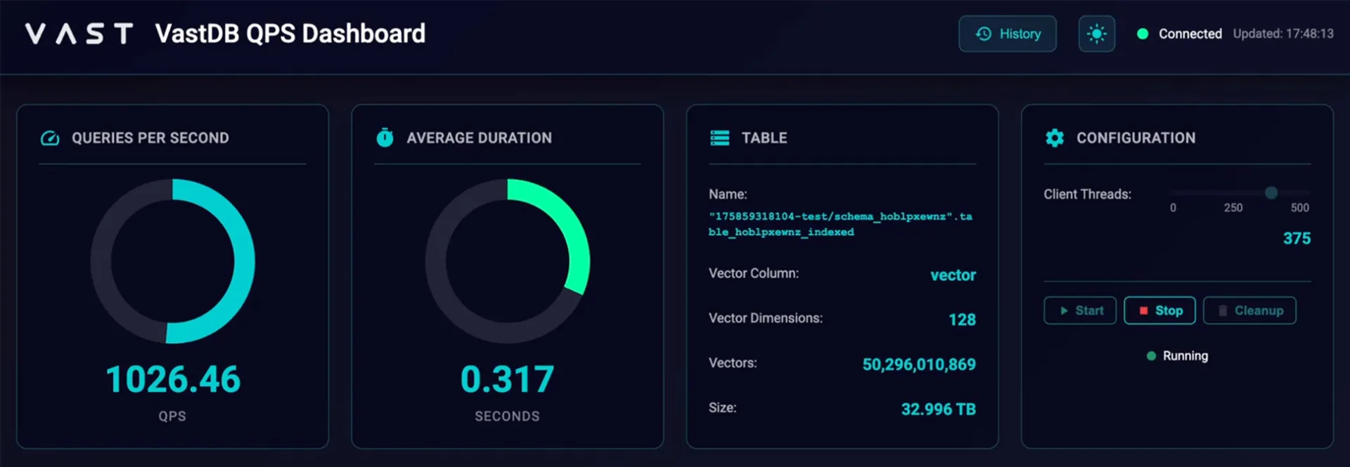Select the vector column value "vector"
This screenshot has height=467, width=1350.
pyautogui.click(x=953, y=275)
